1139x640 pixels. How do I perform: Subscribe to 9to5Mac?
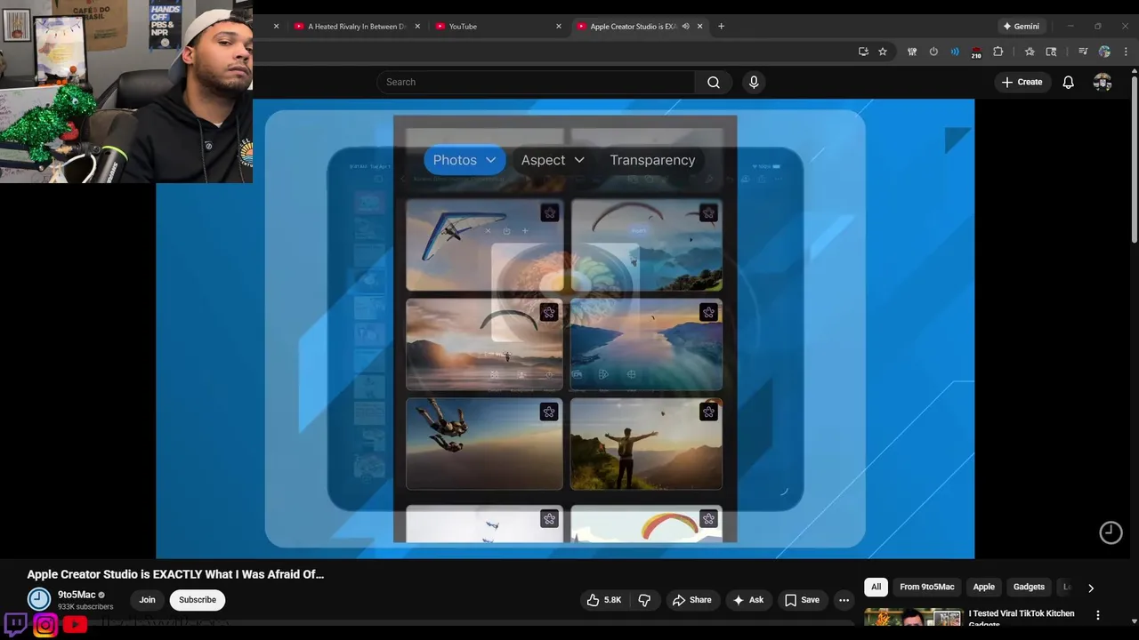(198, 600)
